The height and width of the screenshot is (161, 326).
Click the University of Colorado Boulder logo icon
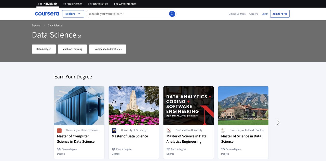(223, 130)
